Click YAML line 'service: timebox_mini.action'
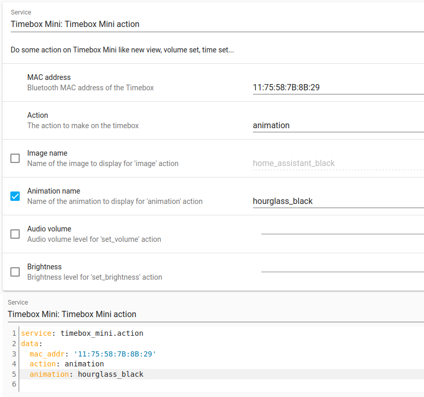This screenshot has width=424, height=397. pyautogui.click(x=82, y=333)
